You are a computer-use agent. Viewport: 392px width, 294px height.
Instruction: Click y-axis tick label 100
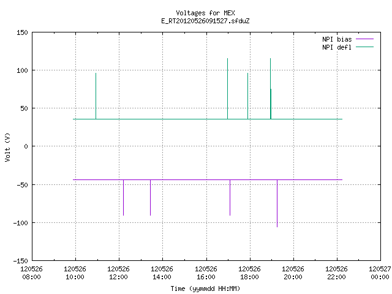(22, 70)
